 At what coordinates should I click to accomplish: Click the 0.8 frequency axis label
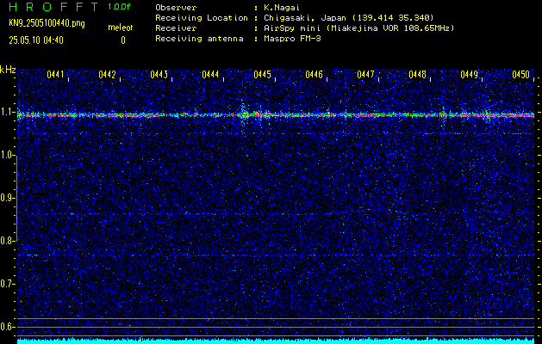6,241
